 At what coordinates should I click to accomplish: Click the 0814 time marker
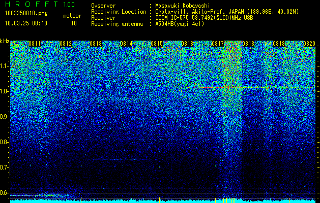tap(126, 44)
